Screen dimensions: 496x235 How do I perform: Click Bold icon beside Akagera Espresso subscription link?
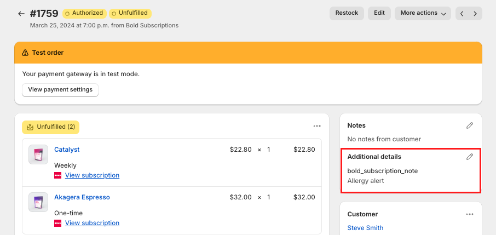(x=58, y=223)
